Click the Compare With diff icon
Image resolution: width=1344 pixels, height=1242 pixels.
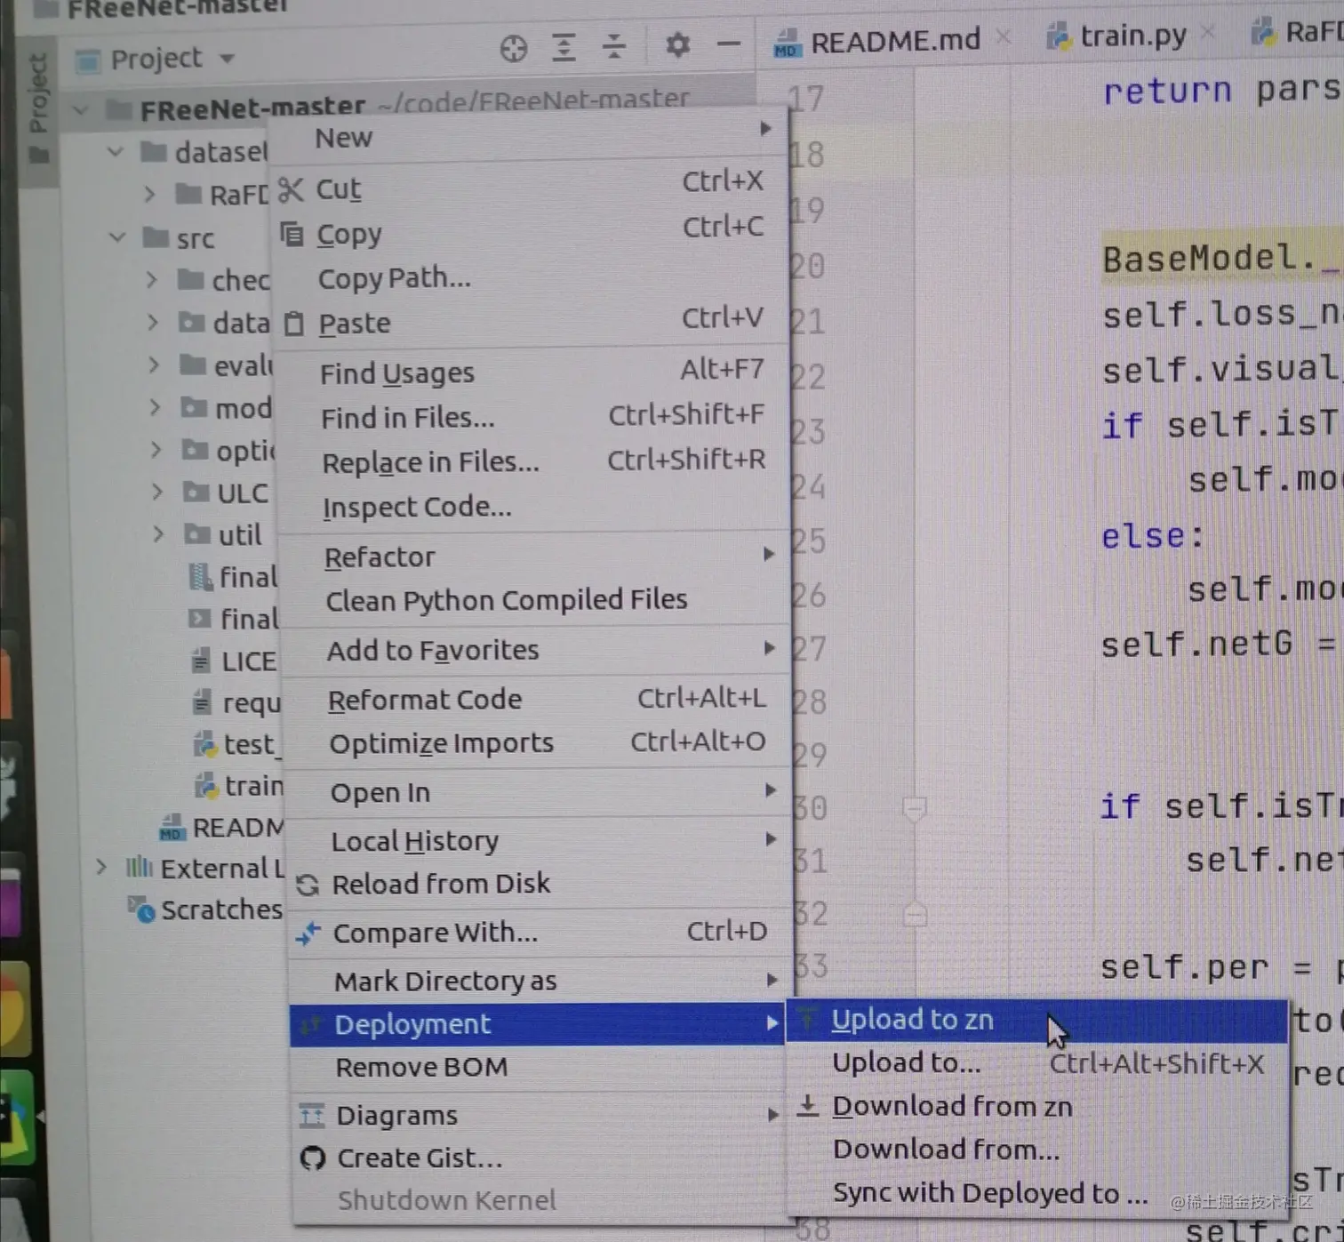pos(308,934)
